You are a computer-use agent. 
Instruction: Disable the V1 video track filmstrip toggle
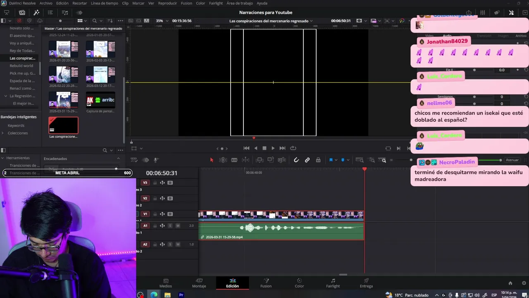tap(170, 214)
